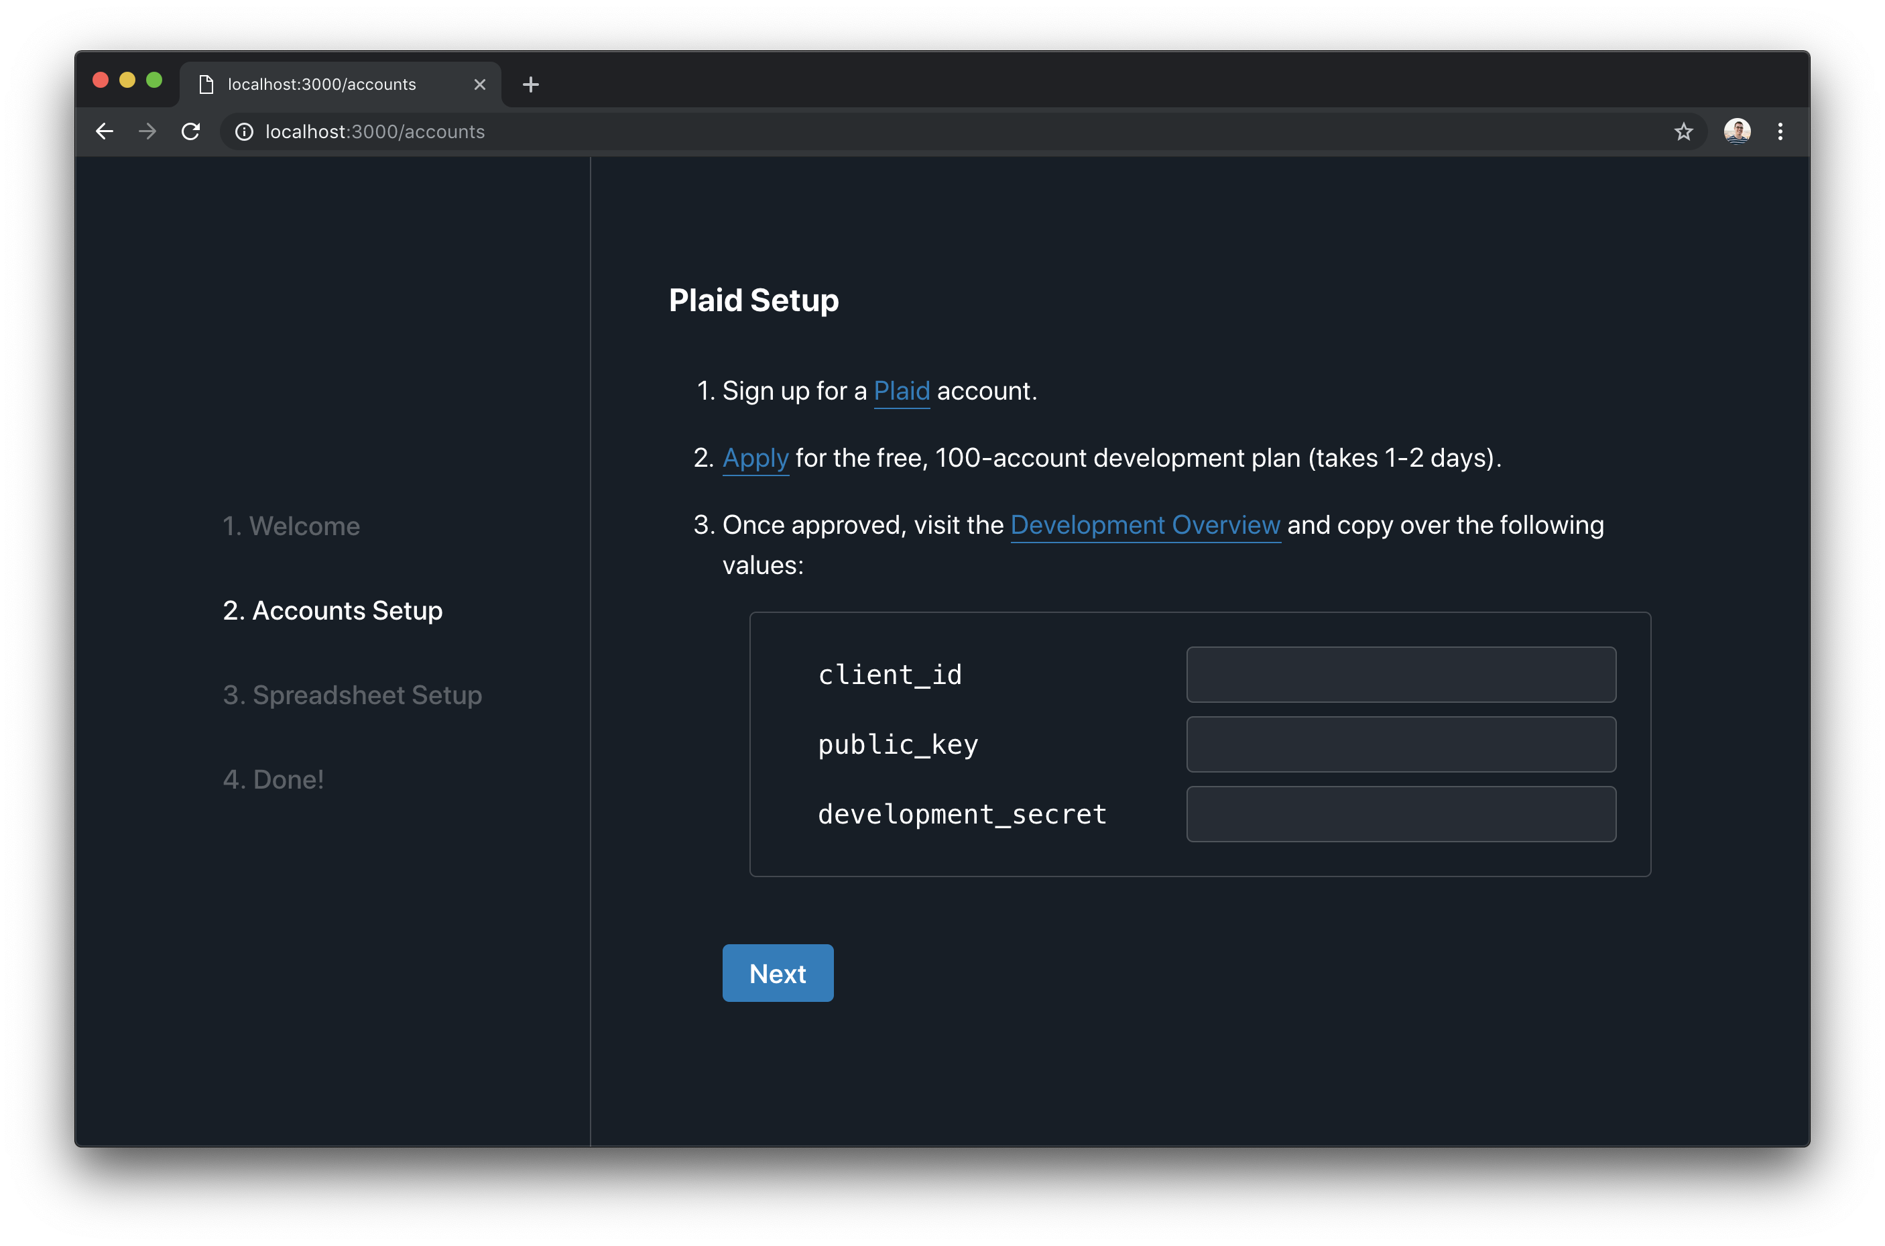Click the development_secret label
The height and width of the screenshot is (1246, 1885).
tap(963, 815)
